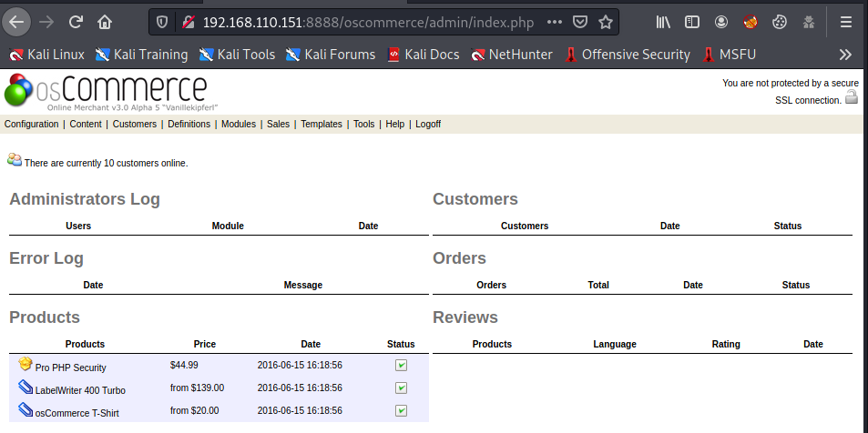Open the Tools admin menu

[363, 125]
